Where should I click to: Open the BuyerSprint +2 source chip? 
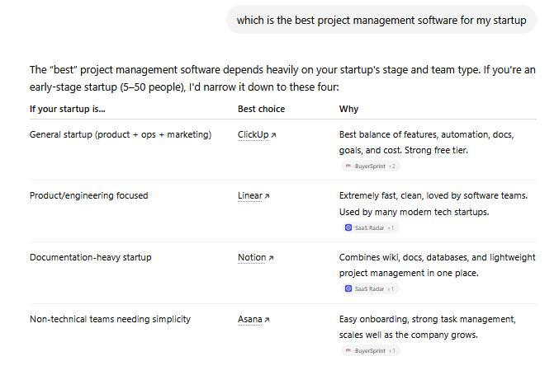(371, 166)
